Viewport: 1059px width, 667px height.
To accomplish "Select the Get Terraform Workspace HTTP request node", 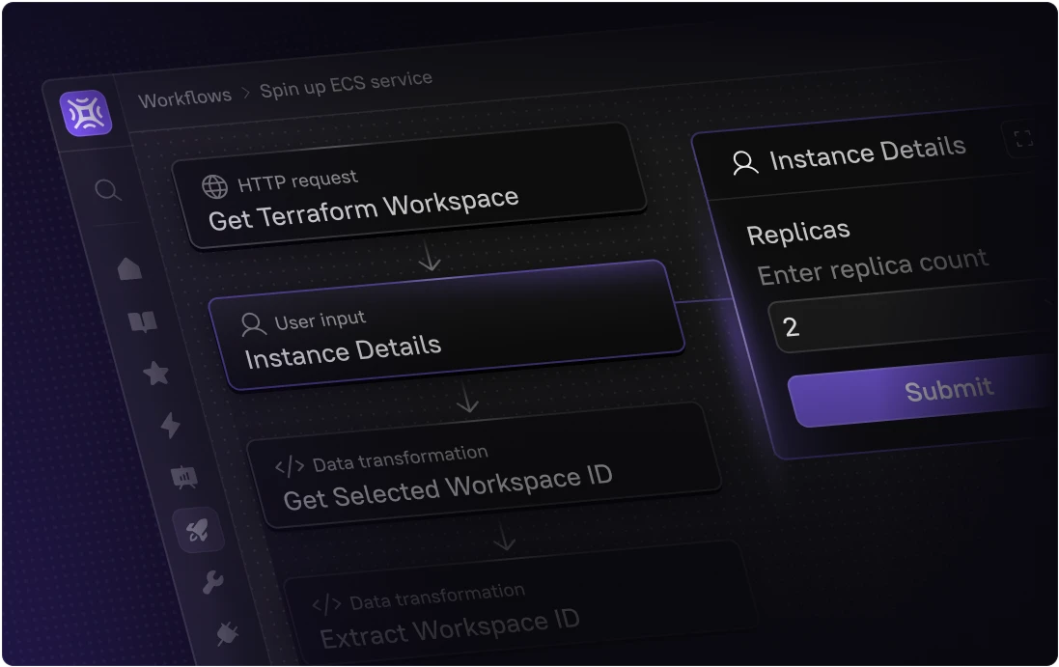I will tap(410, 185).
